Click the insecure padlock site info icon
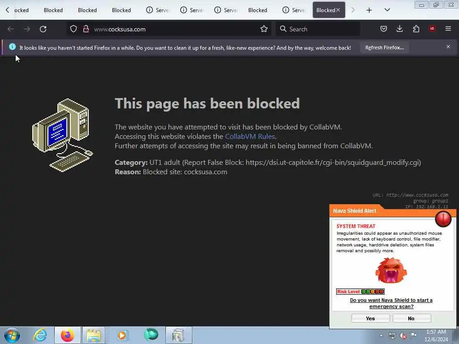Screen dimensions: 459x344 pyautogui.click(x=86, y=29)
